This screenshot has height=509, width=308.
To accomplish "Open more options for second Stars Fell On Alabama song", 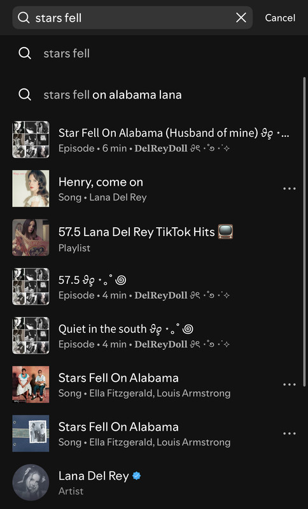I will tap(289, 433).
